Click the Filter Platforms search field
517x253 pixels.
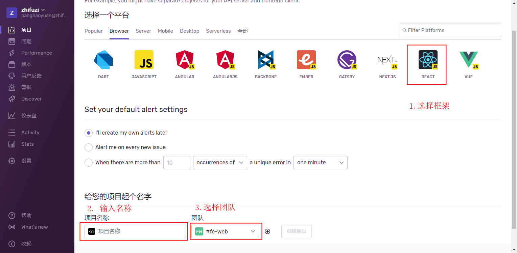click(450, 30)
